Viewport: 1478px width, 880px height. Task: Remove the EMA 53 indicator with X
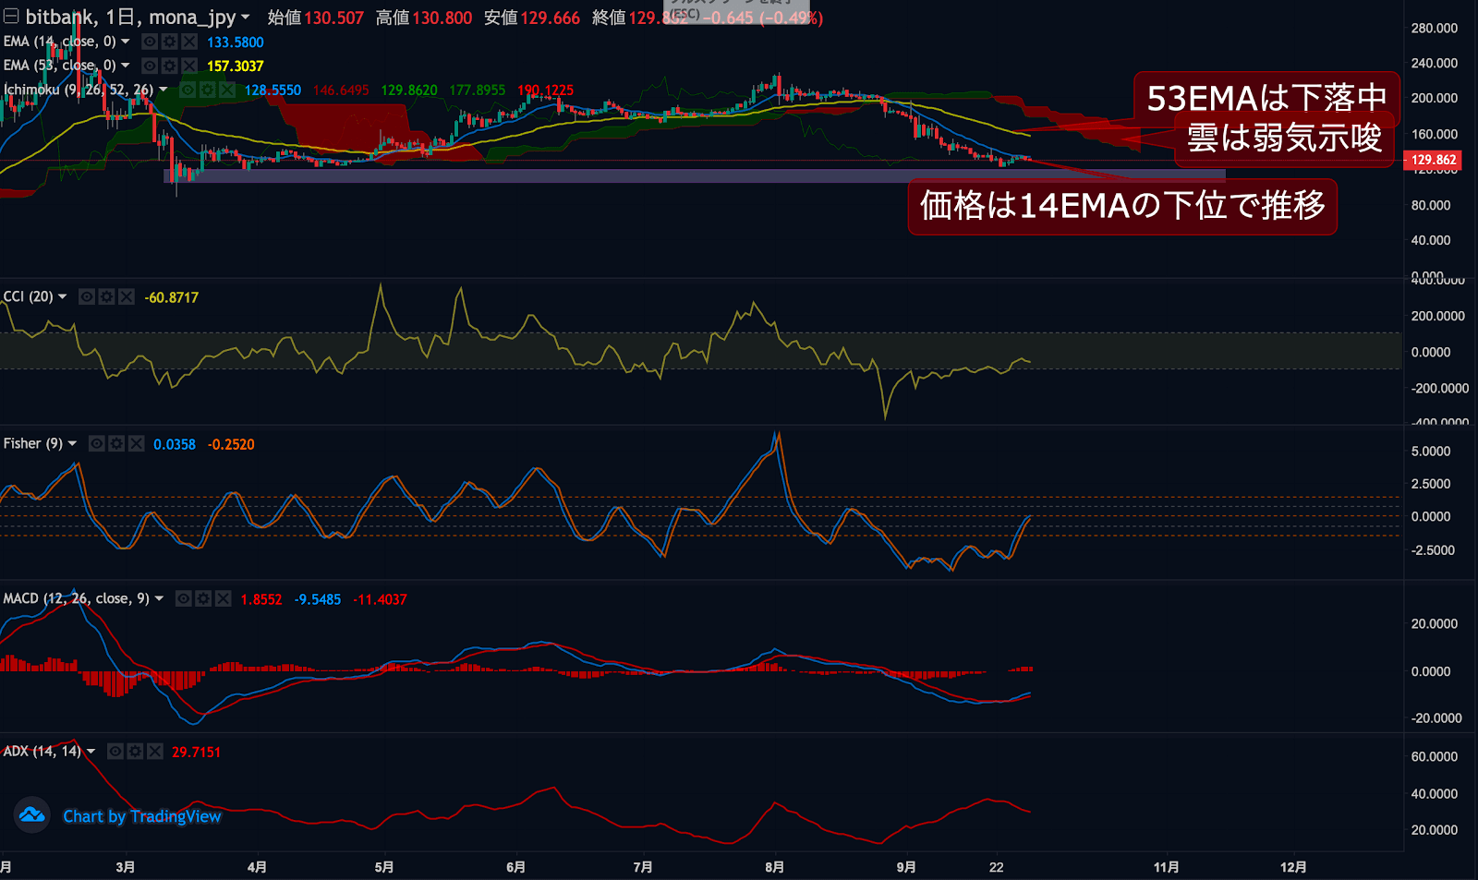(x=189, y=66)
